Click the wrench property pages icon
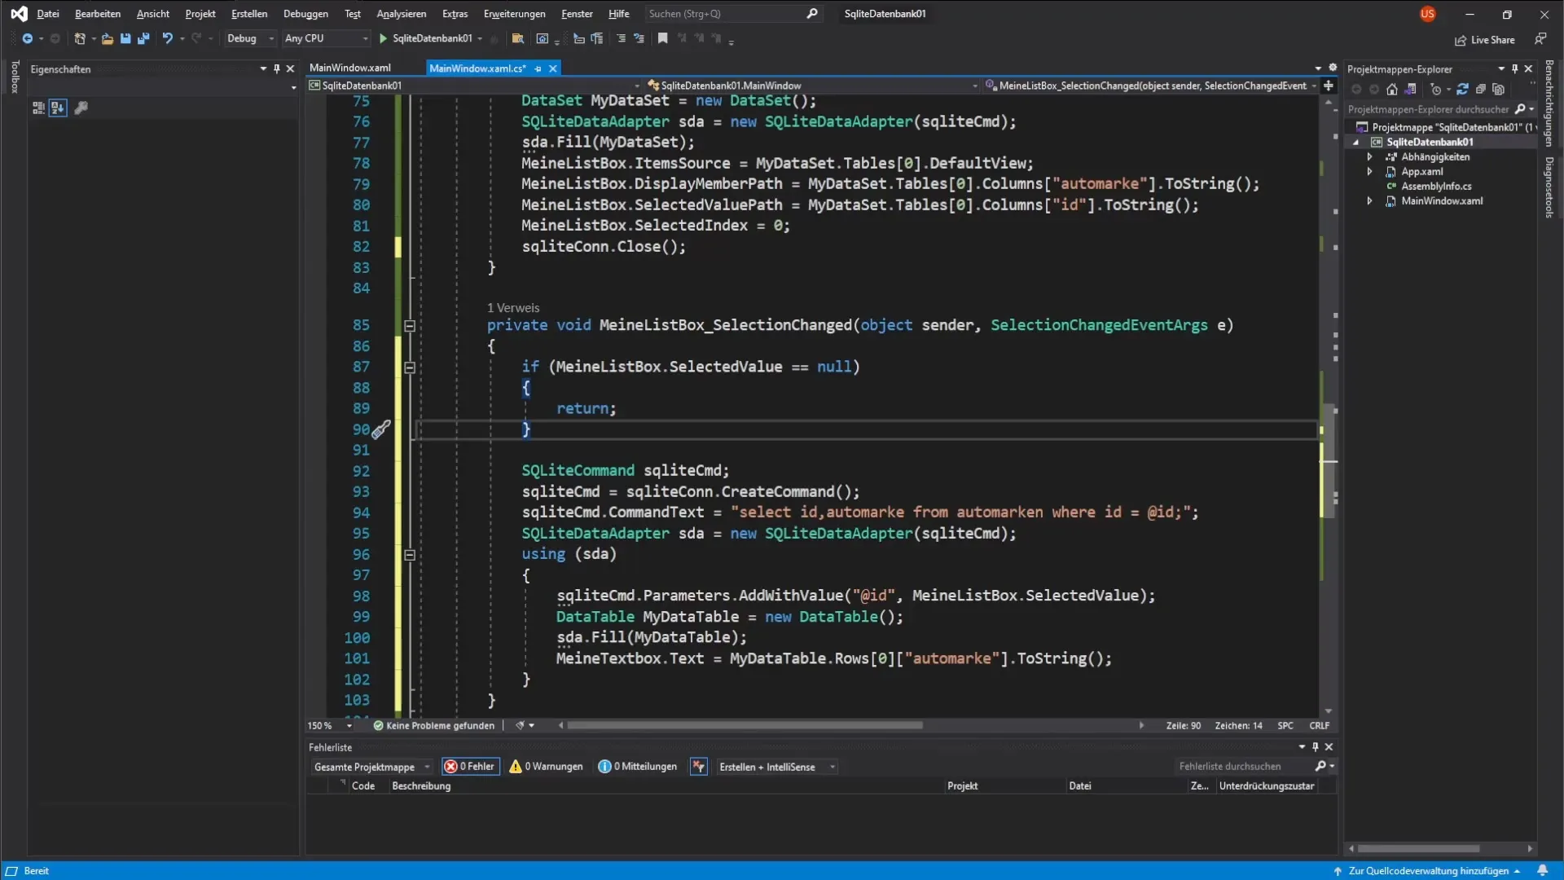 pos(81,108)
